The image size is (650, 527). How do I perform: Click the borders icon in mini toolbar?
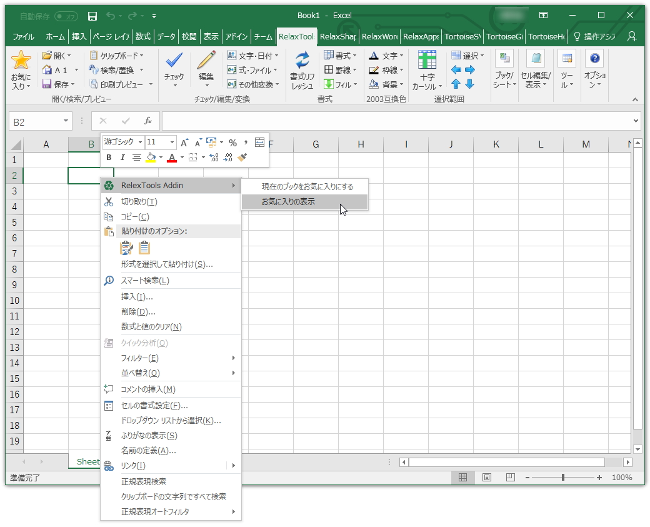tap(192, 158)
